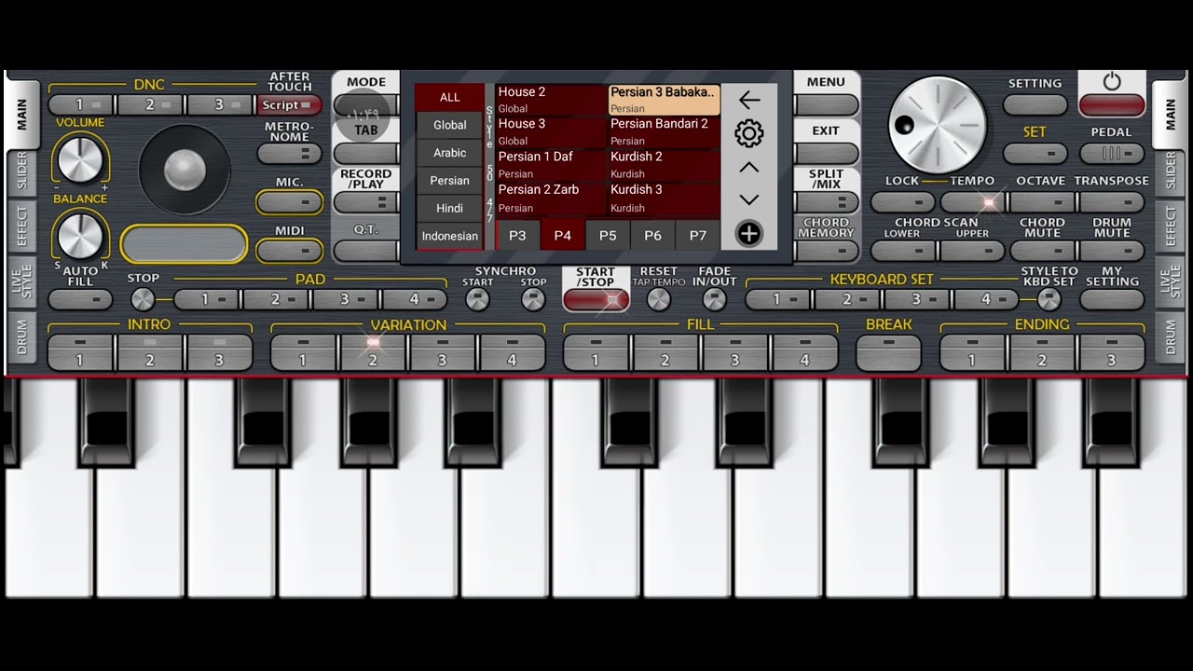Click the My Setting button
1193x671 pixels.
[1111, 299]
